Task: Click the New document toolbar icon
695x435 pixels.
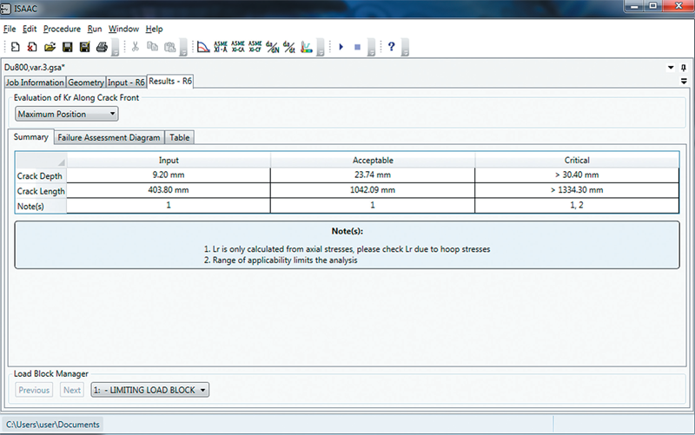Action: [15, 47]
